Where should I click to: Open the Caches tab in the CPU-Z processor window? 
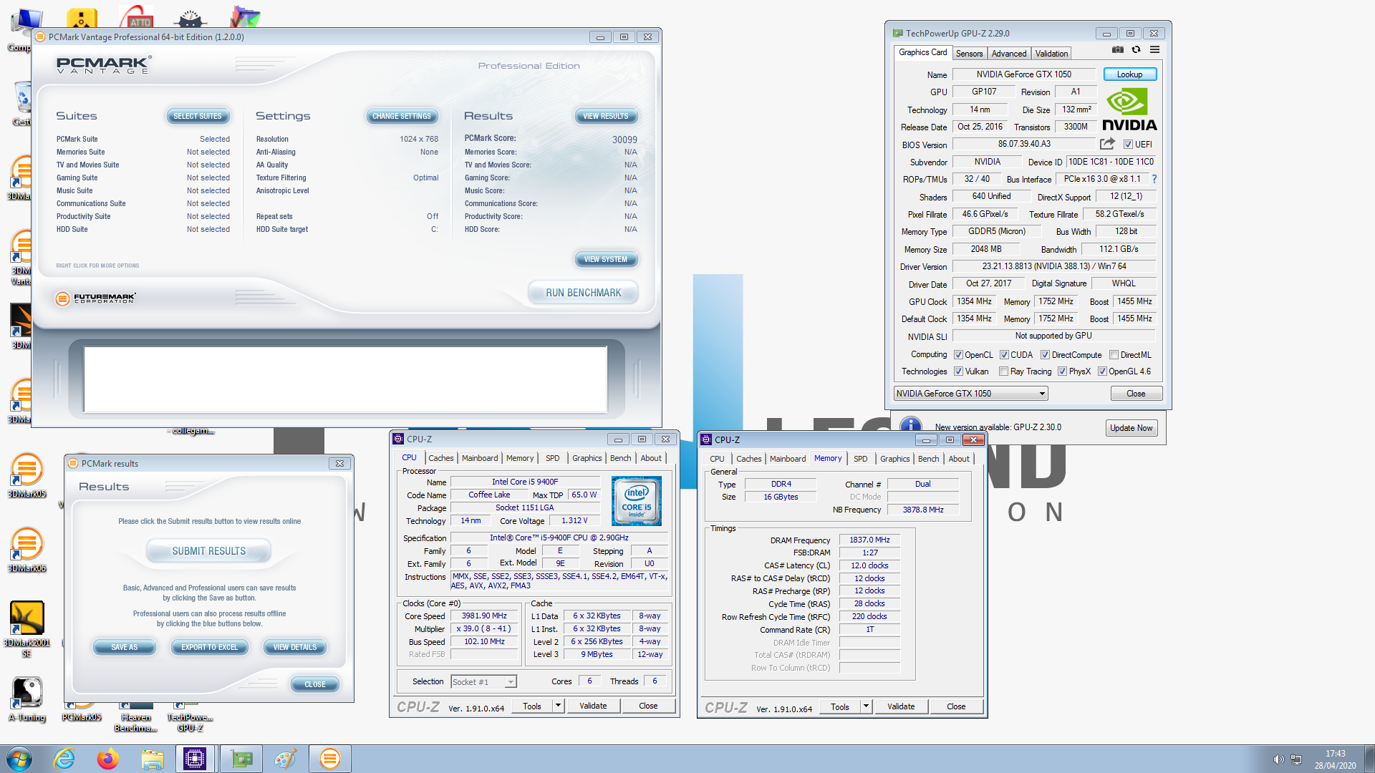(x=441, y=458)
